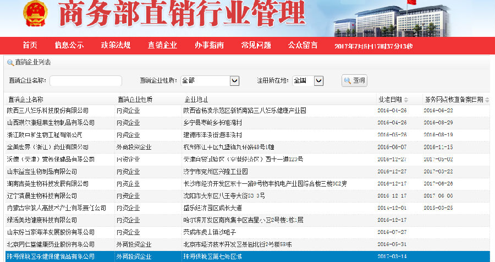Sort by 服务网点核查备案日期 using sort arrows
This screenshot has width=495, height=262.
tap(487, 100)
